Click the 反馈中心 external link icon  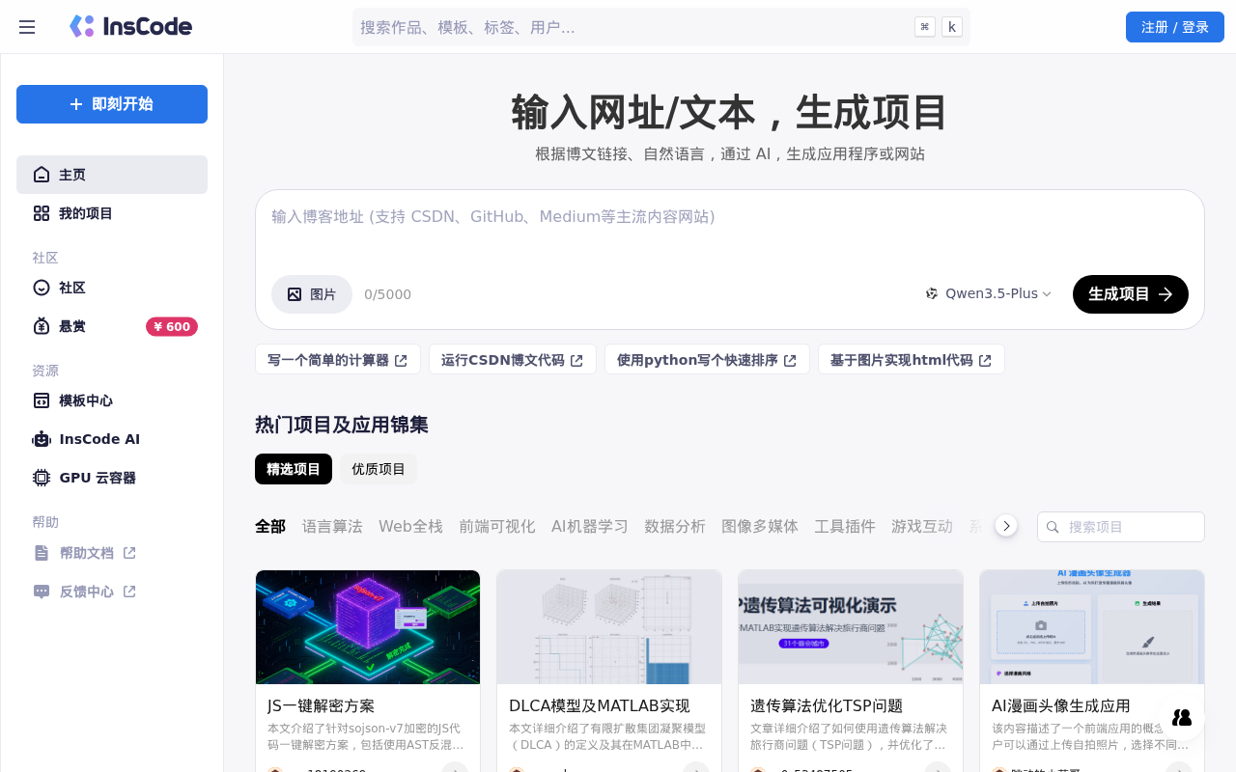129,592
